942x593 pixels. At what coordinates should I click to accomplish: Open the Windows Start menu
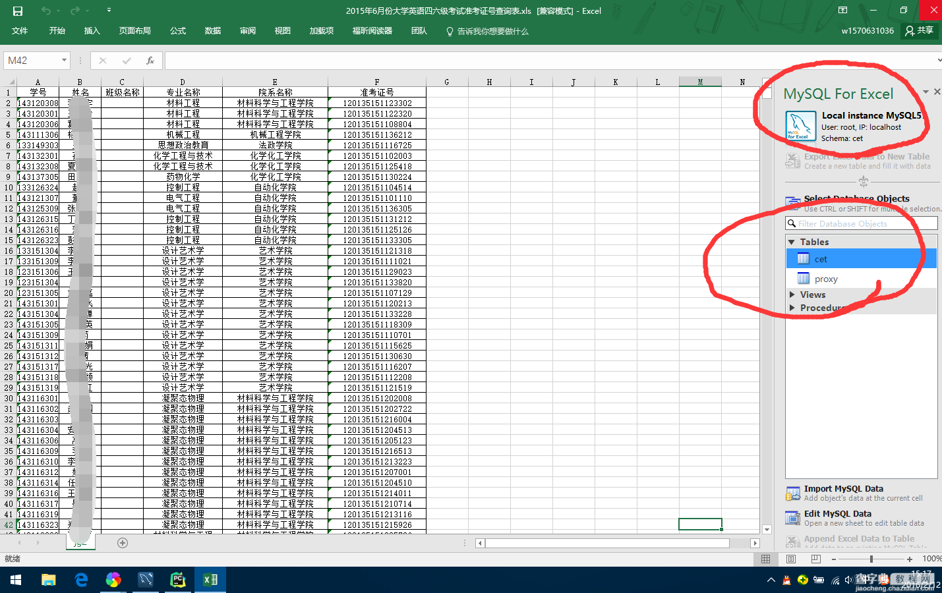16,580
